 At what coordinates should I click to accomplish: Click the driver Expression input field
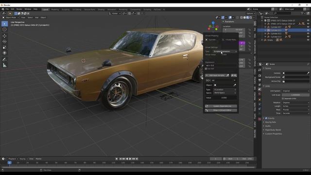click(x=221, y=65)
